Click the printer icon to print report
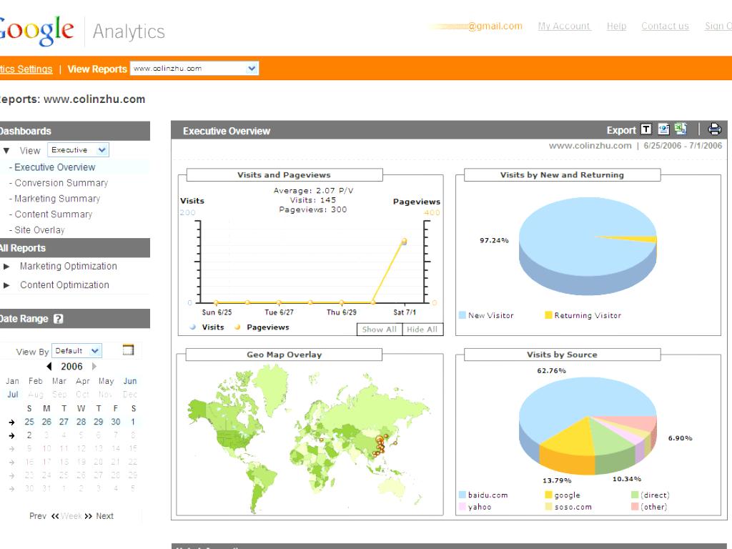Viewport: 732px width, 549px height. coord(714,129)
